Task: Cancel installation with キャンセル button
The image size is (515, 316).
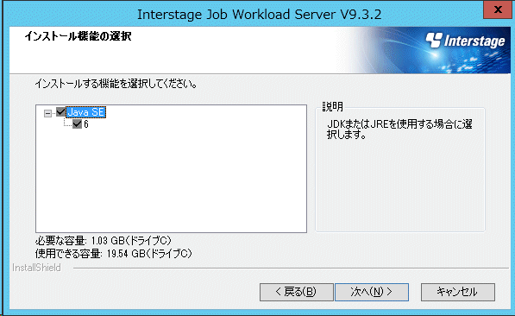Action: click(x=458, y=292)
